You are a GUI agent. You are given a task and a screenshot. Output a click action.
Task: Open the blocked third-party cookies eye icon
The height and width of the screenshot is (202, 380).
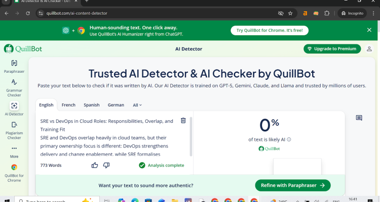click(x=281, y=13)
